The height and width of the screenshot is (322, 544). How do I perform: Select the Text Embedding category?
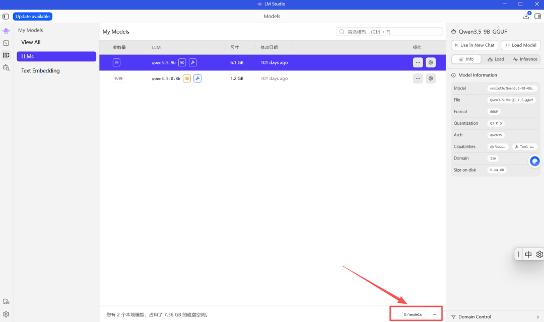coord(40,71)
